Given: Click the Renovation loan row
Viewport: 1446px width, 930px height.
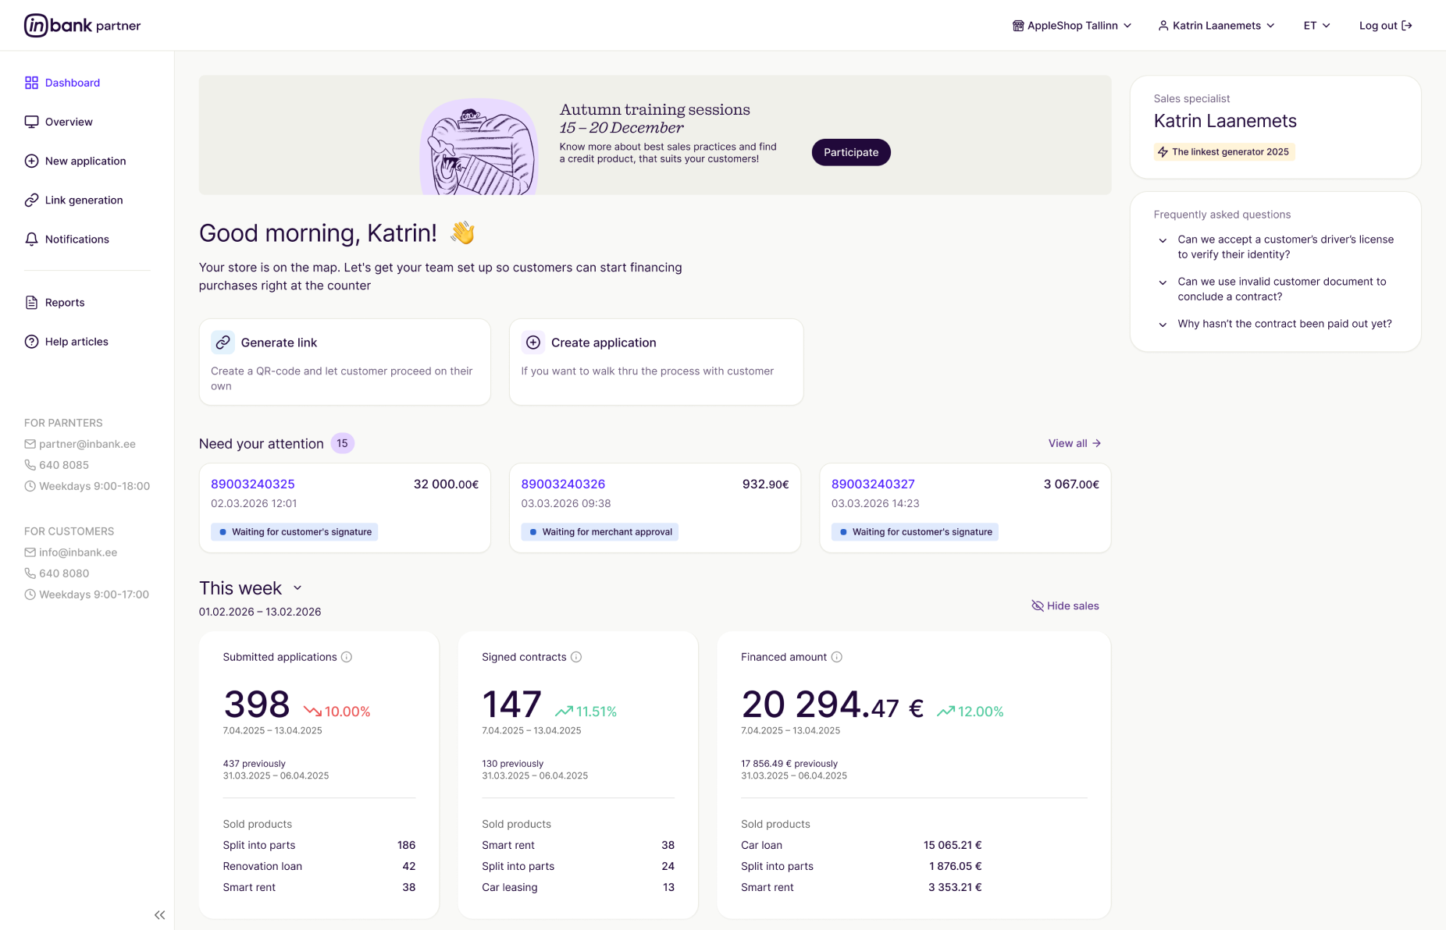Looking at the screenshot, I should pos(319,866).
